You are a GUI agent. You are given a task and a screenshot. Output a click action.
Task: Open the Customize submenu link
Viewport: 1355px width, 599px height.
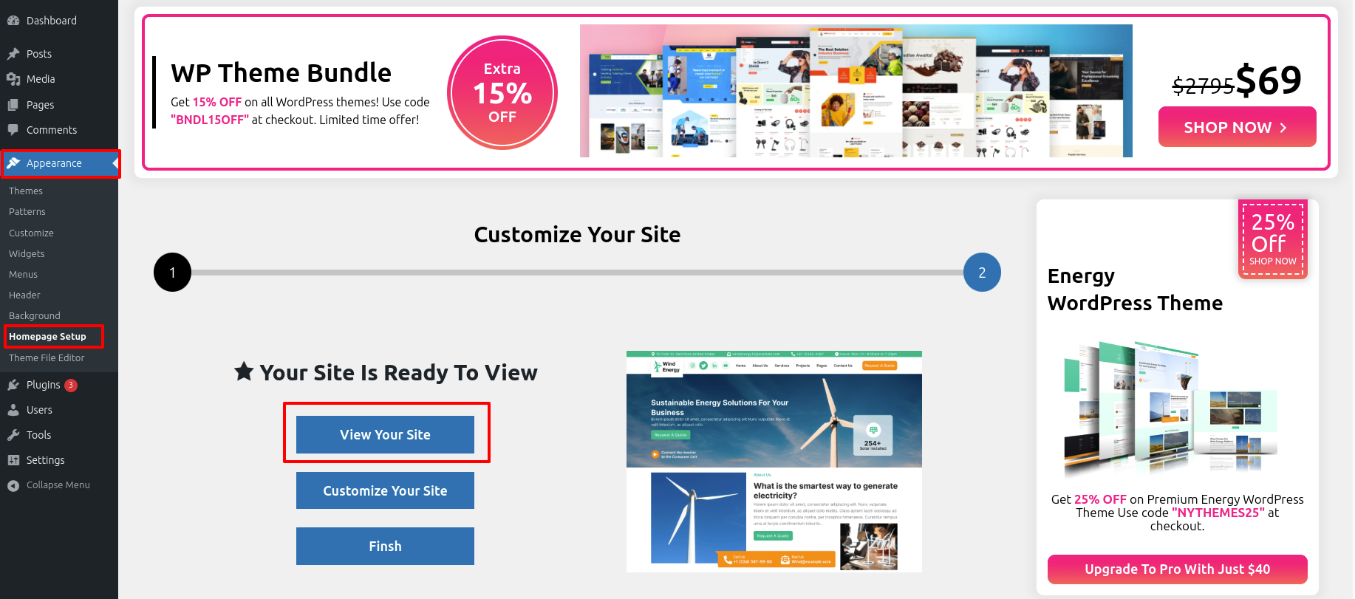coord(31,233)
